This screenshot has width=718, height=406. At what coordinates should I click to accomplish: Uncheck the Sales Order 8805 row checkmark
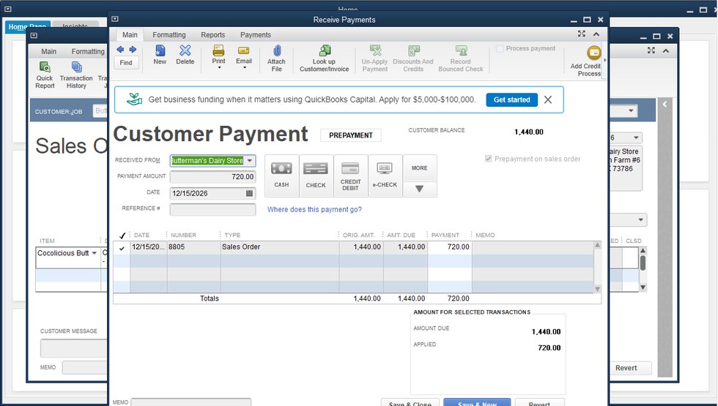point(122,248)
